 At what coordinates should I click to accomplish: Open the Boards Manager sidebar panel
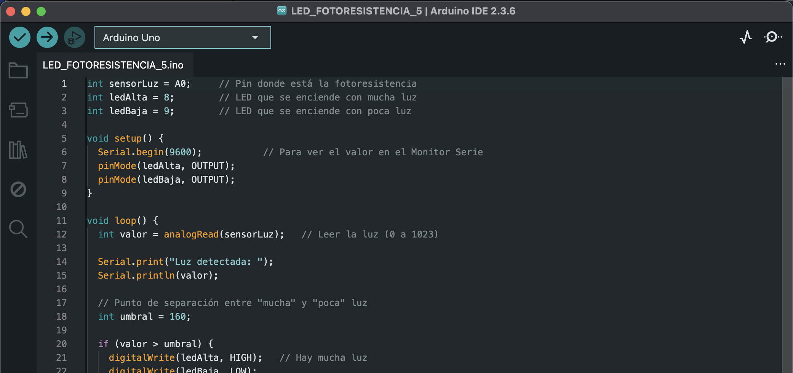pos(18,110)
